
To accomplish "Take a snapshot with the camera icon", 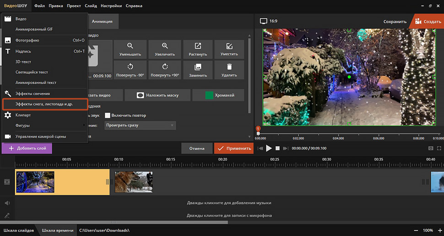I will pyautogui.click(x=431, y=148).
